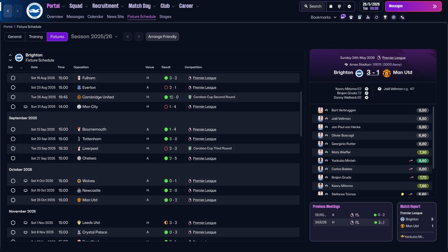The width and height of the screenshot is (448, 252).
Task: Select the Cambridge United fixture radio button
Action: (x=13, y=97)
